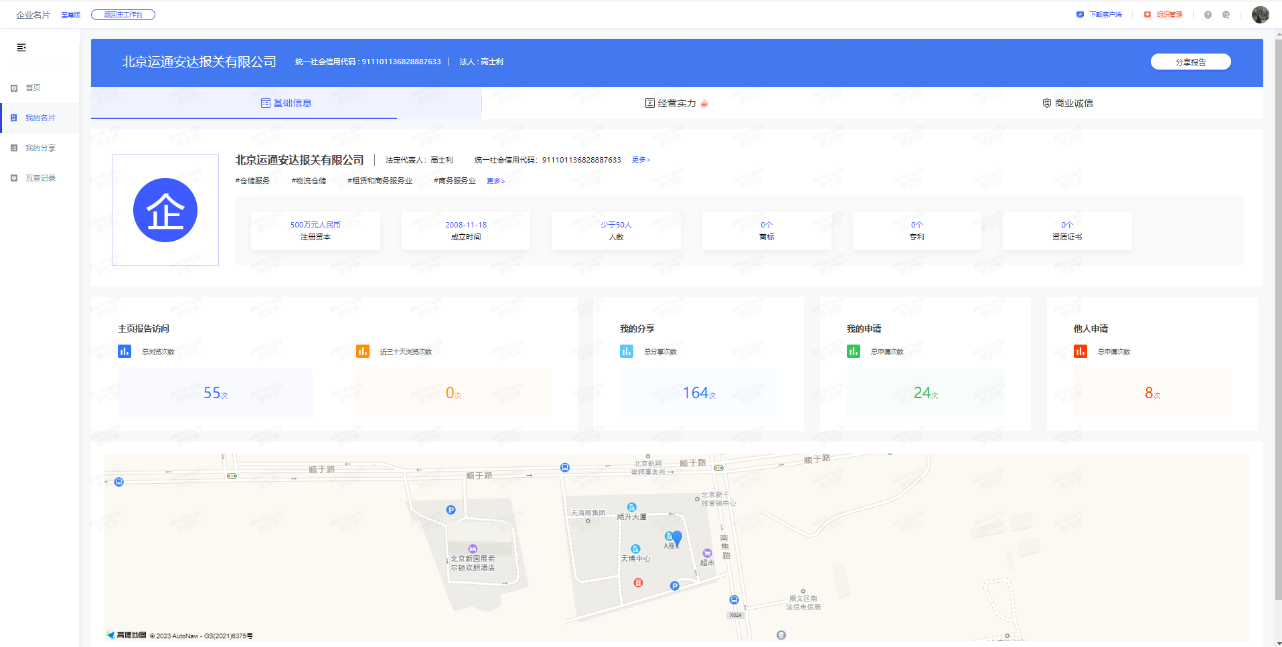Click the bus stop icon at map's left edge
Screen dimensions: 1282x647
point(119,482)
